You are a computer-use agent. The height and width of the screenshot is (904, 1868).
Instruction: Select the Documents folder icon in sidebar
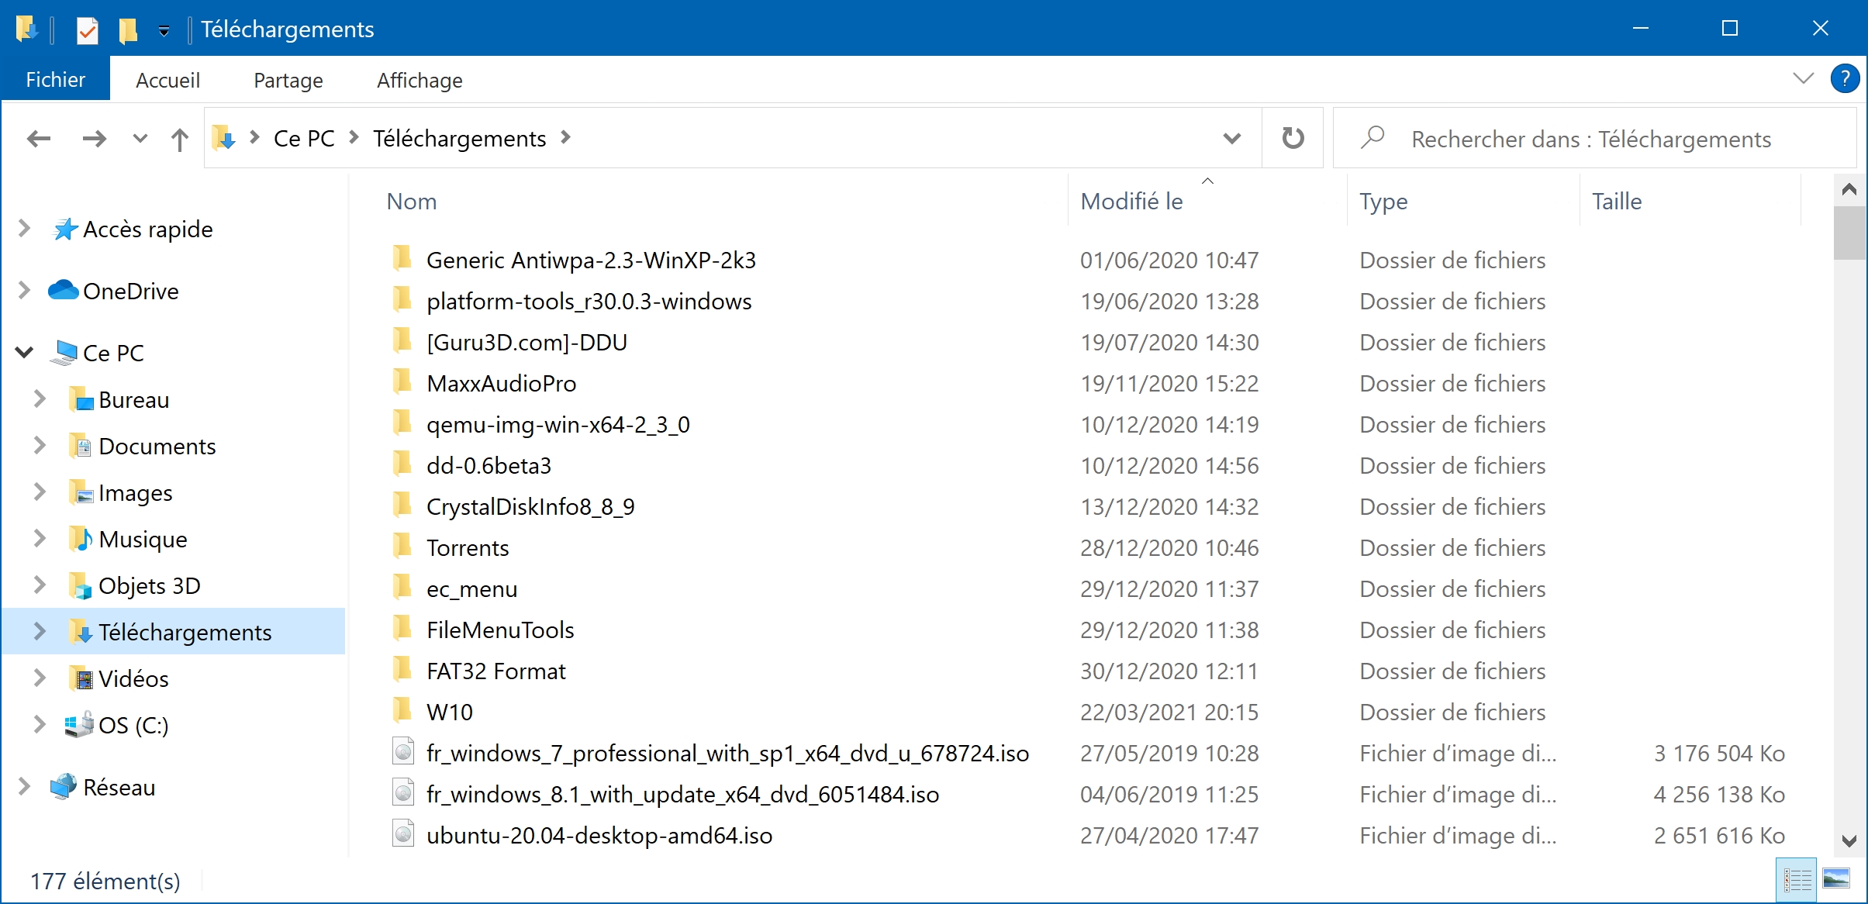(81, 446)
